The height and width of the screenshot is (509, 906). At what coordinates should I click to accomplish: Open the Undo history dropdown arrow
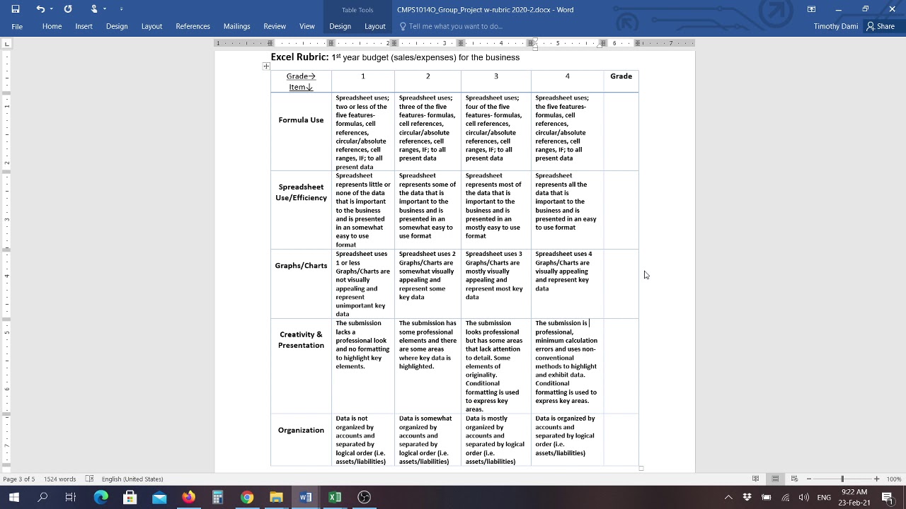click(51, 9)
